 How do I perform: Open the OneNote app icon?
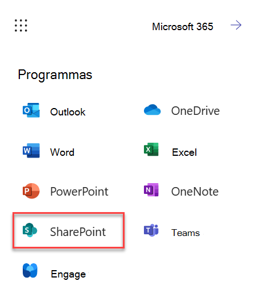click(x=151, y=189)
